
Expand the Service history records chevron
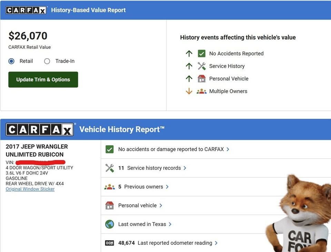[185, 168]
